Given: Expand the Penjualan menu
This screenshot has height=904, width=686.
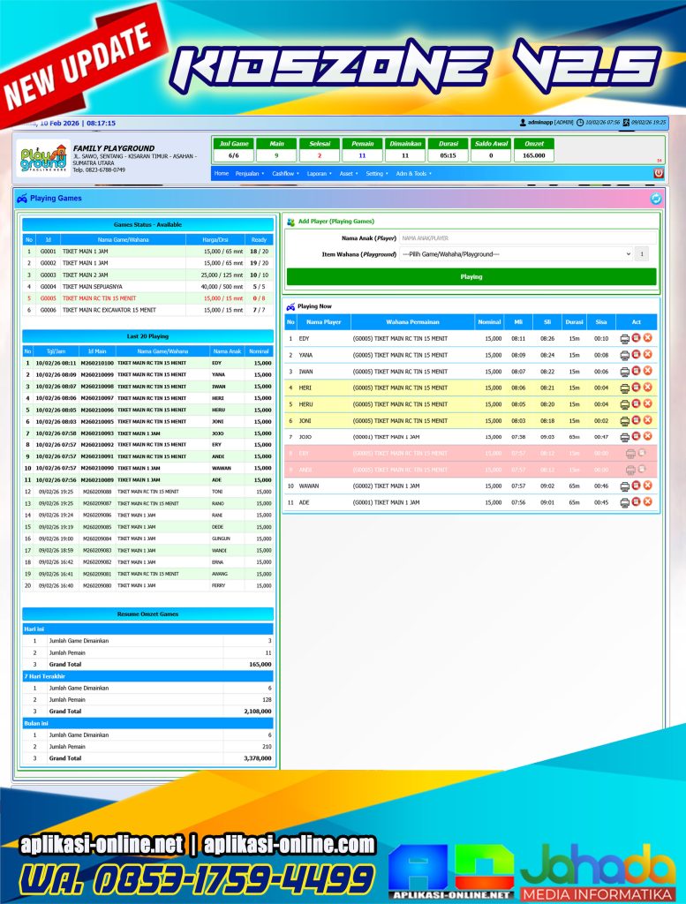Looking at the screenshot, I should click(248, 174).
